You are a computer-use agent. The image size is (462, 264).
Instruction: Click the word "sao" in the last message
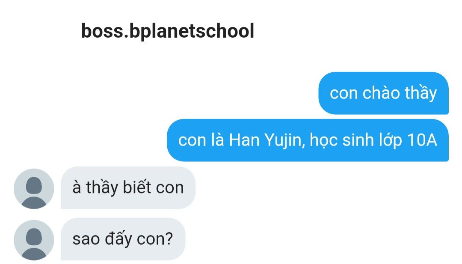(86, 239)
